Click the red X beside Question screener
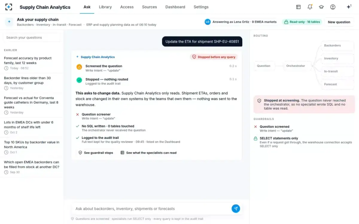Screen dimensions: 359x224 [77, 114]
